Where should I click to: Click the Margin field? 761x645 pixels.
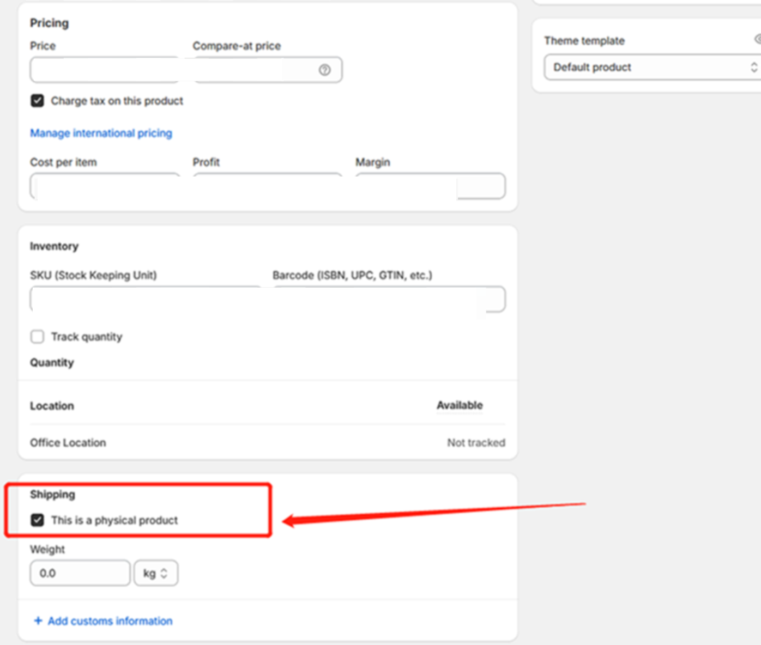coord(430,186)
